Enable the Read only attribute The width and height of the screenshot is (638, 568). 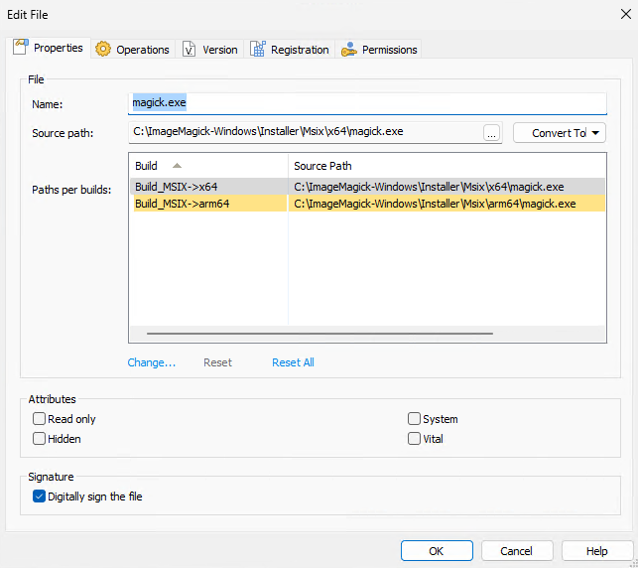40,419
